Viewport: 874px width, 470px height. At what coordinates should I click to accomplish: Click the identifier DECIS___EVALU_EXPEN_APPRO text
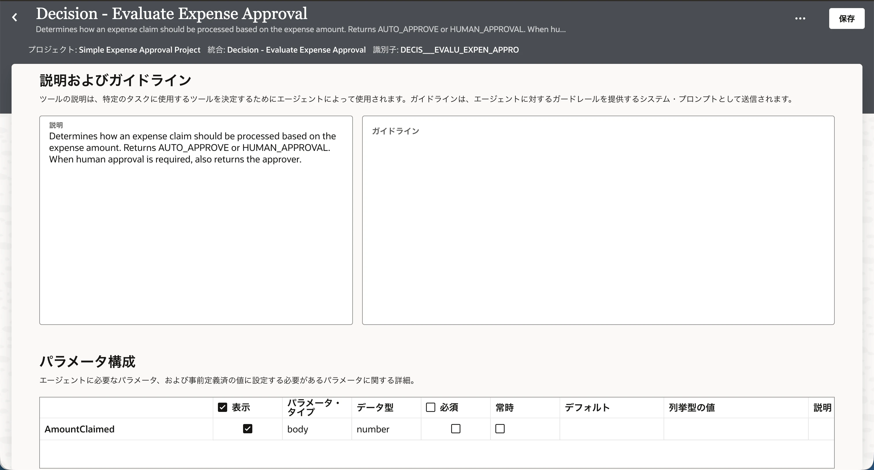point(459,49)
